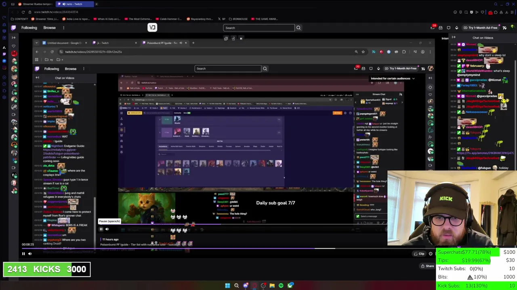Image resolution: width=517 pixels, height=290 pixels.
Task: Open Extensions puzzle icon in inner Chrome
Action: click(x=404, y=52)
